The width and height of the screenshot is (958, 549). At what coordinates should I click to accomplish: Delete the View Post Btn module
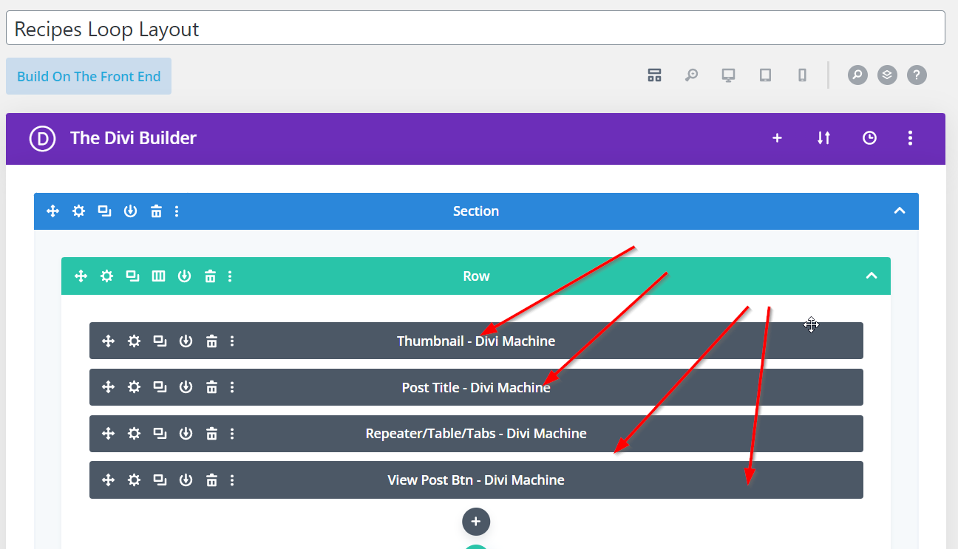click(211, 480)
